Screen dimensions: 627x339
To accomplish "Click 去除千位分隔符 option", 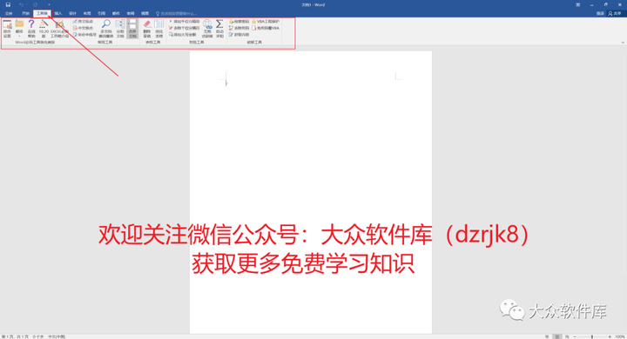I will 184,28.
